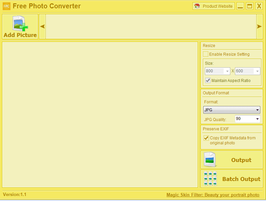Maximize the Free Photo Converter window

point(250,6)
